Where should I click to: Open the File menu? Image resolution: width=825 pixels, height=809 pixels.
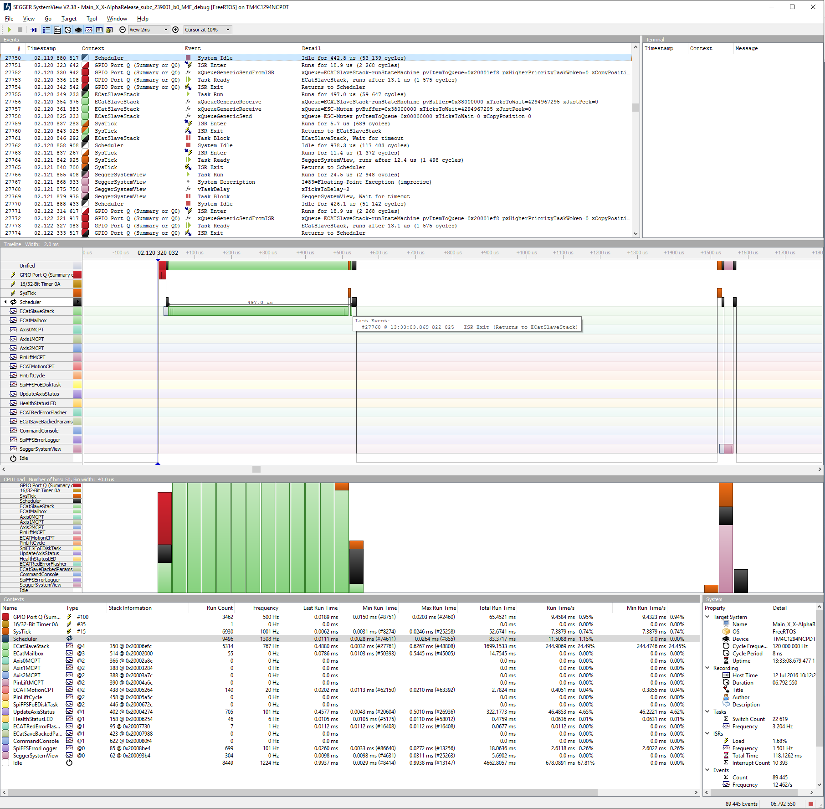(x=9, y=19)
